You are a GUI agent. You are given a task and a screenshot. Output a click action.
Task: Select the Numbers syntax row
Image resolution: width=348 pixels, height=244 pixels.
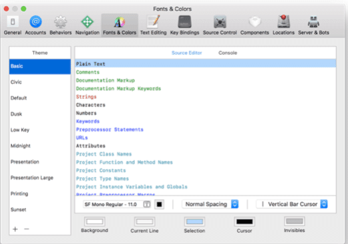206,113
